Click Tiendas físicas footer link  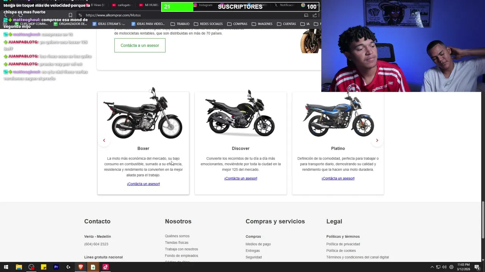tap(177, 243)
